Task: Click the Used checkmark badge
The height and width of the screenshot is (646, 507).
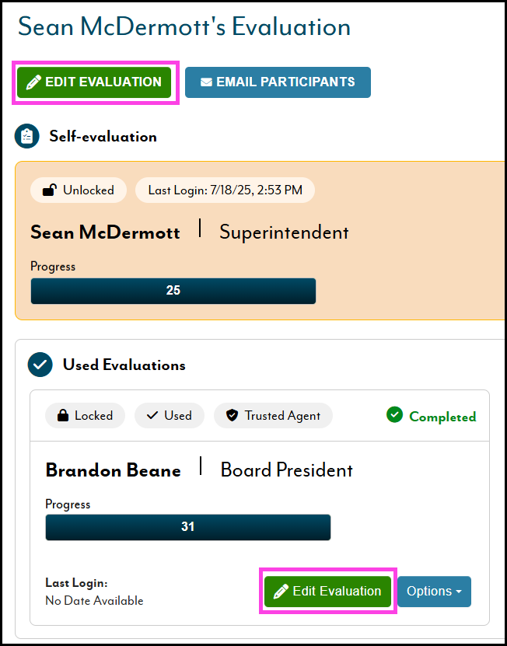Action: coord(169,416)
